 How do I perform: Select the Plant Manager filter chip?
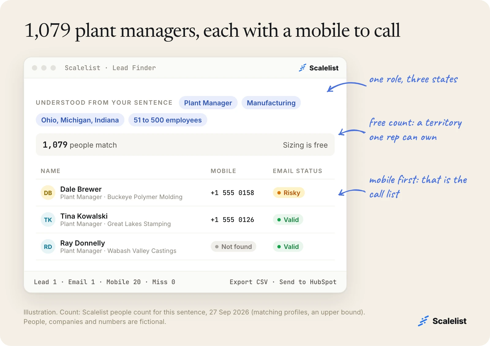pyautogui.click(x=208, y=103)
